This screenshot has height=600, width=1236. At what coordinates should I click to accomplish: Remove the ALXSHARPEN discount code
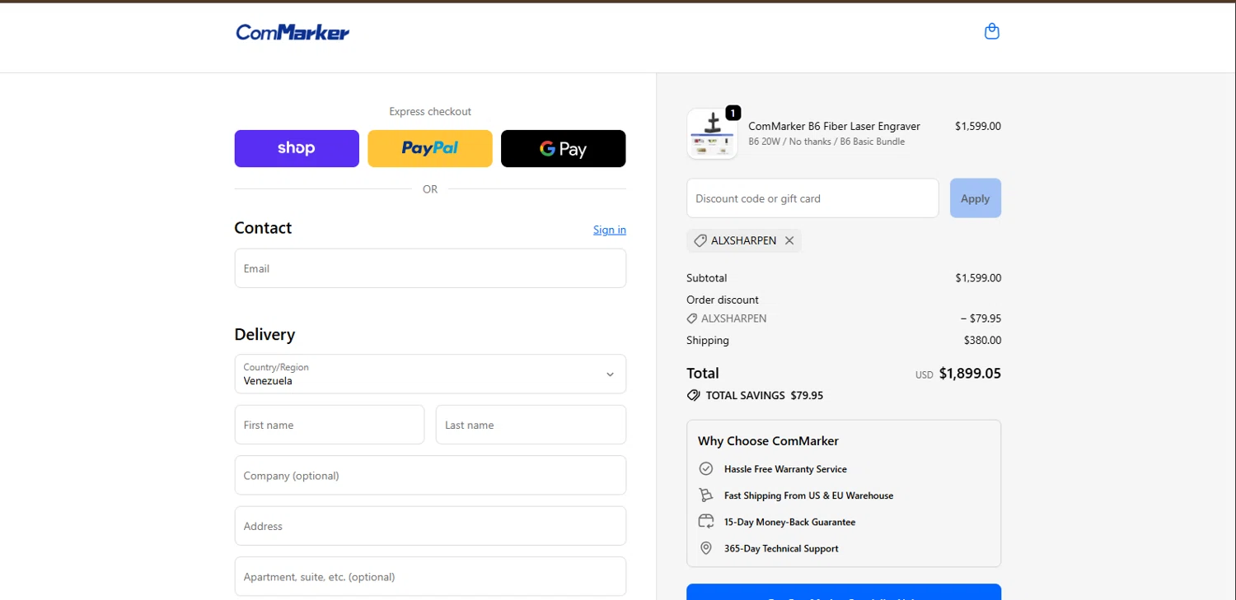[789, 240]
